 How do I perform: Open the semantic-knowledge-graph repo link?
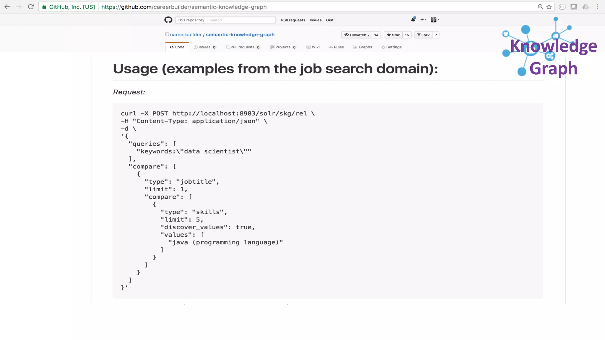240,35
